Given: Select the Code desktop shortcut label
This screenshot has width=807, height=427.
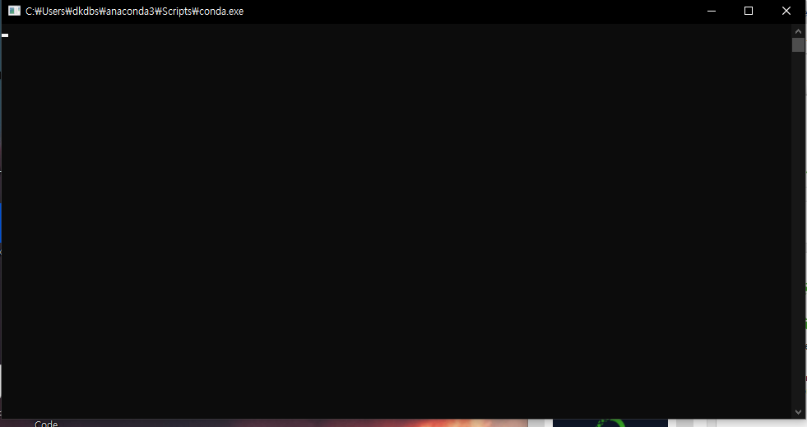Looking at the screenshot, I should 46,424.
